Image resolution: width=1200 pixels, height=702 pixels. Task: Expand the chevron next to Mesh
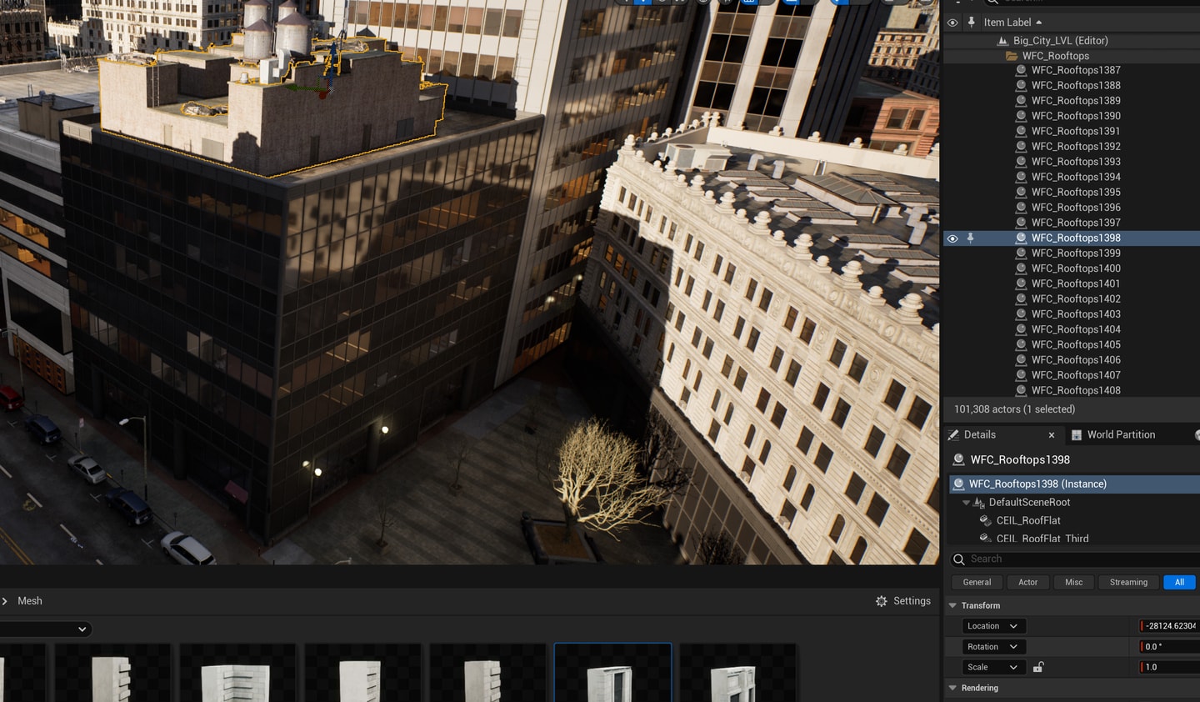(x=5, y=601)
